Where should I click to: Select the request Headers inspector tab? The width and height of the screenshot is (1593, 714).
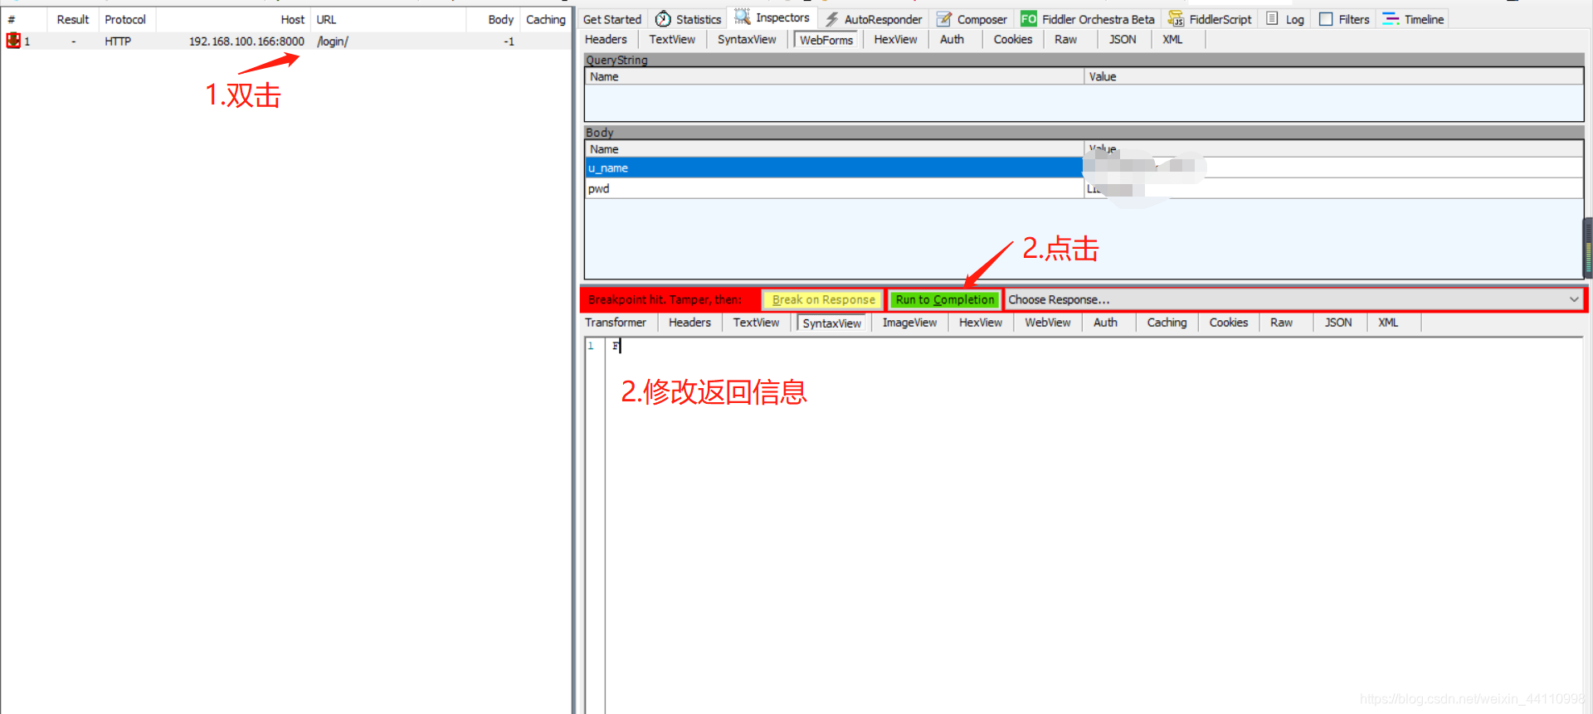click(606, 39)
